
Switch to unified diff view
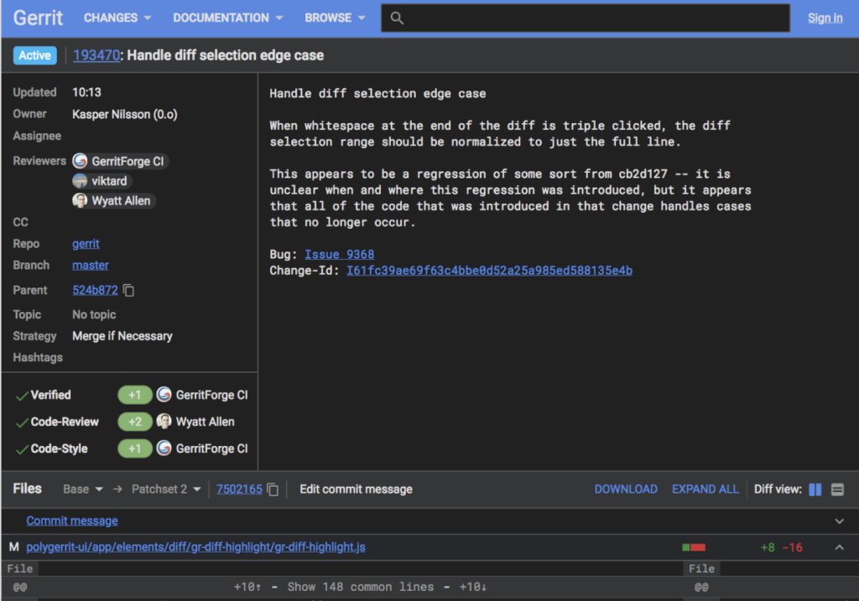coord(837,490)
